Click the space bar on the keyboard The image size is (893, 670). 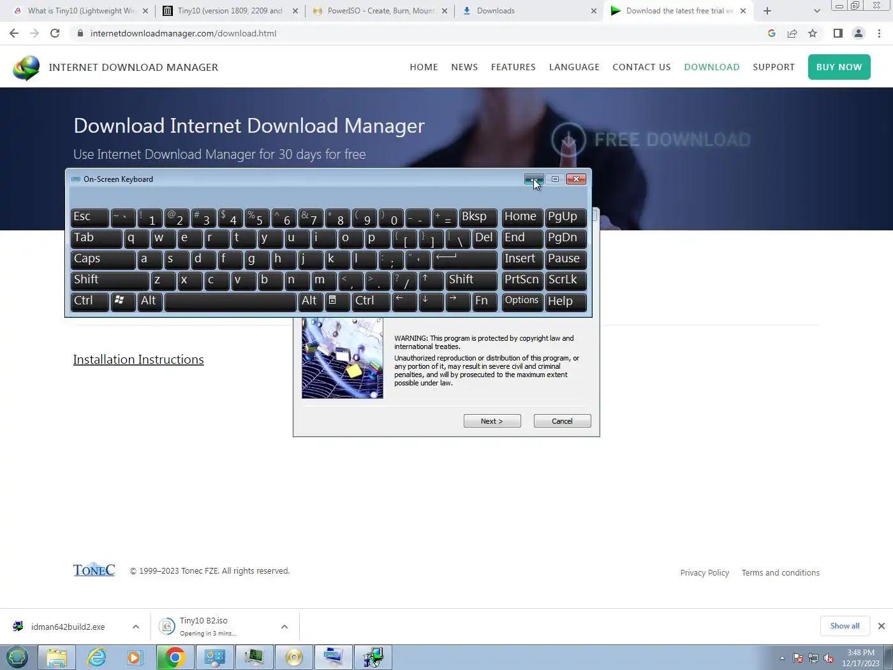(230, 301)
